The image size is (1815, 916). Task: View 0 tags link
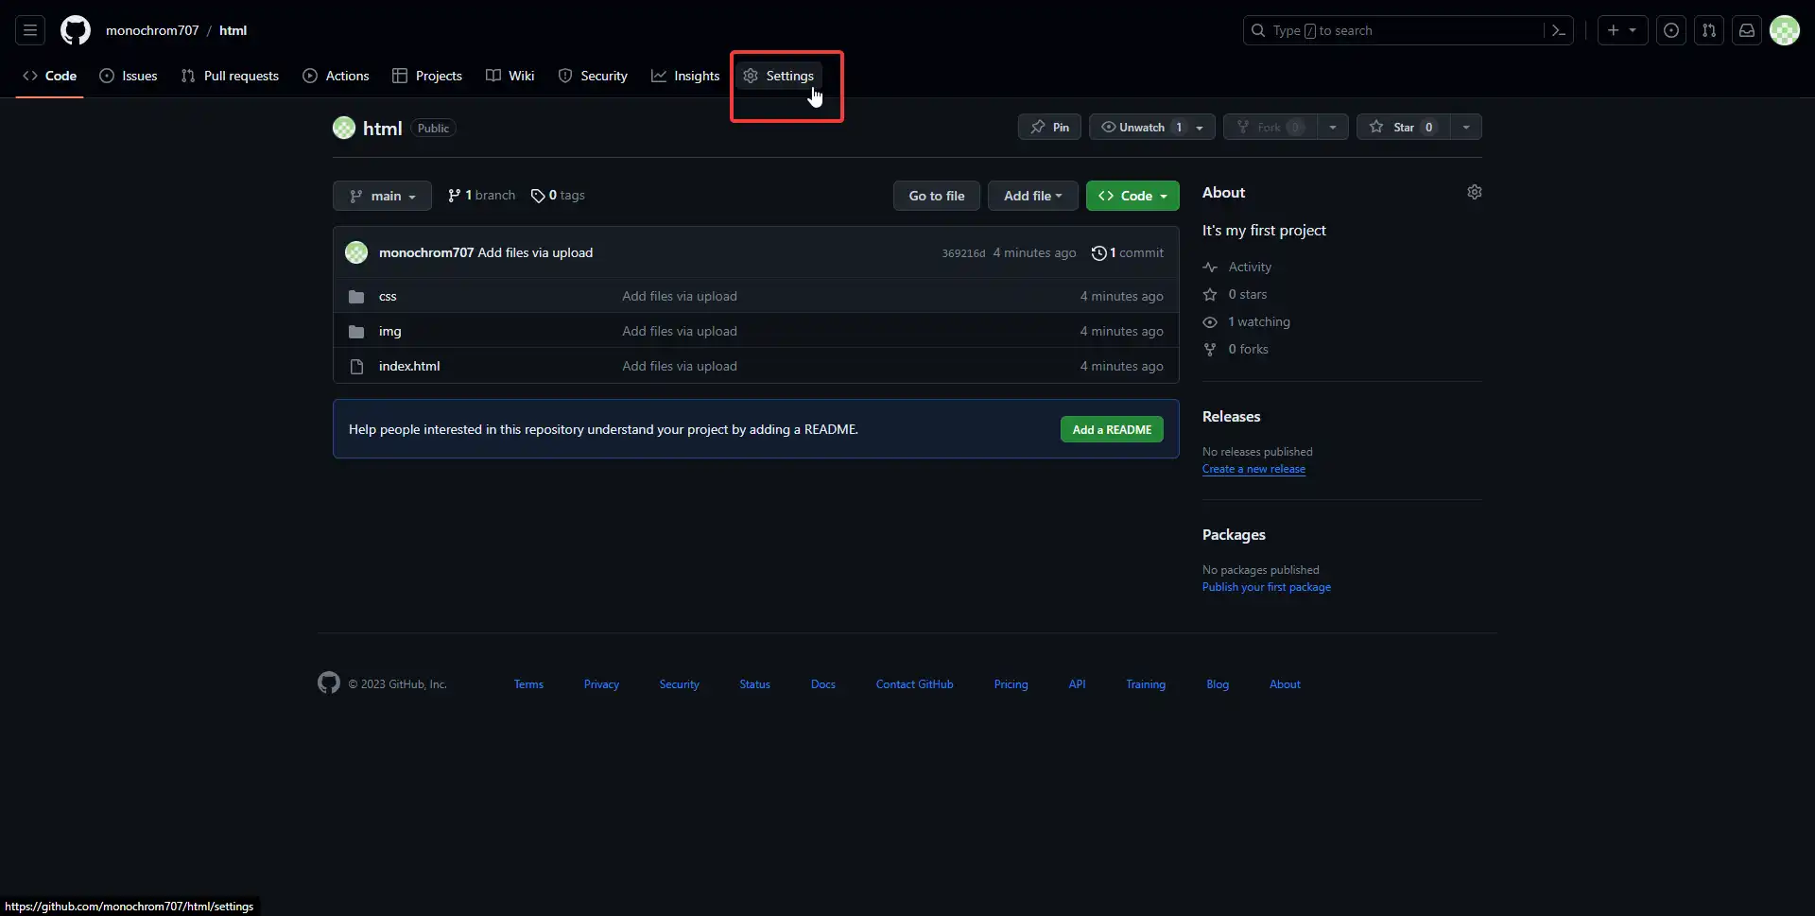(x=558, y=195)
